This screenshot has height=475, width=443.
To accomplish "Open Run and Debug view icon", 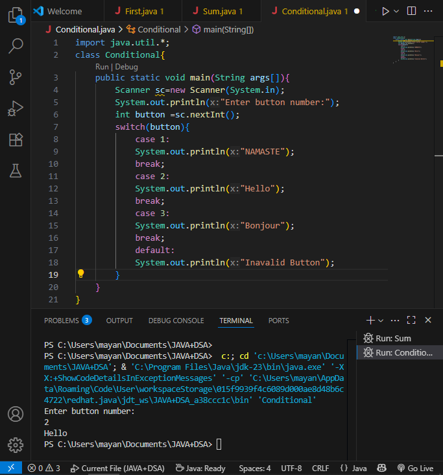I will [x=16, y=108].
